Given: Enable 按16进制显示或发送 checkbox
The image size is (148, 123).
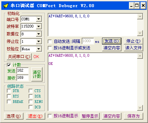Looking at the screenshot, I should coord(50,48).
